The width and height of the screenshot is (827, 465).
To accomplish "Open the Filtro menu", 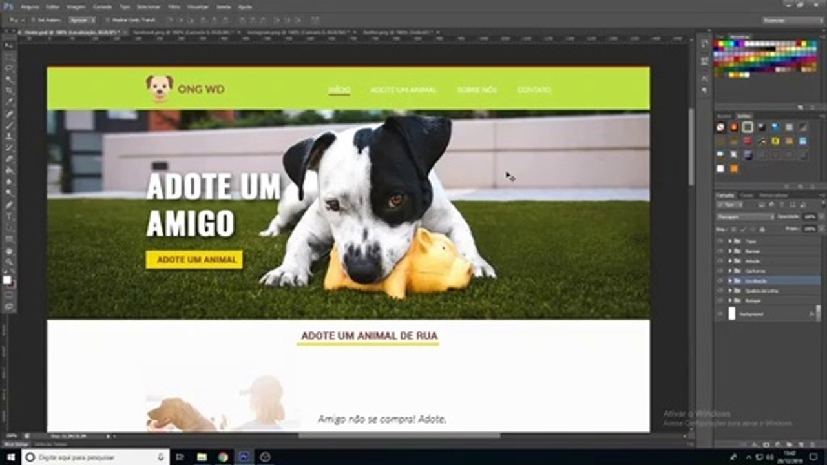I will (x=174, y=6).
